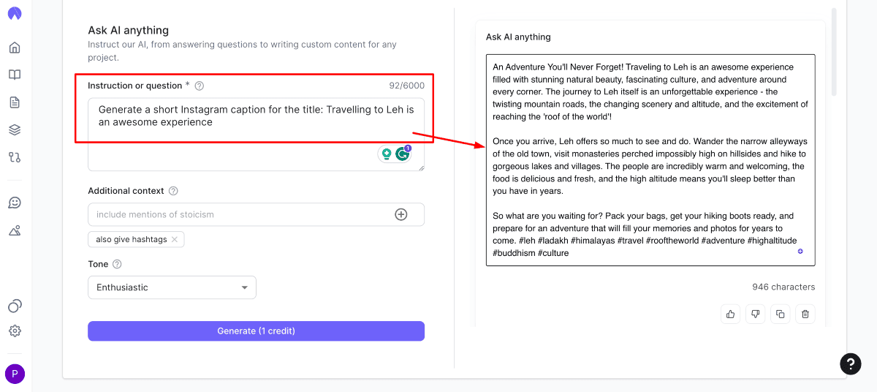Open the book library sidebar icon
877x392 pixels.
(x=15, y=75)
